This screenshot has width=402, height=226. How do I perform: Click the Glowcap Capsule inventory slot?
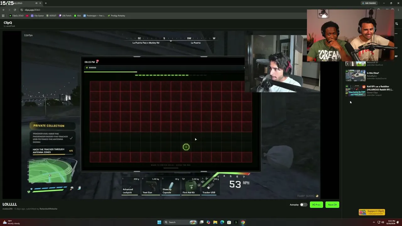point(171,186)
